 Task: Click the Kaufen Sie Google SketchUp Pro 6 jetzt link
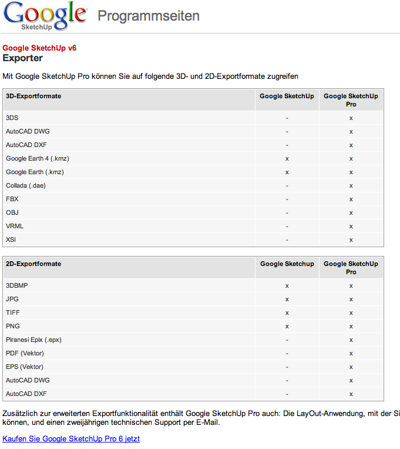pos(71,438)
